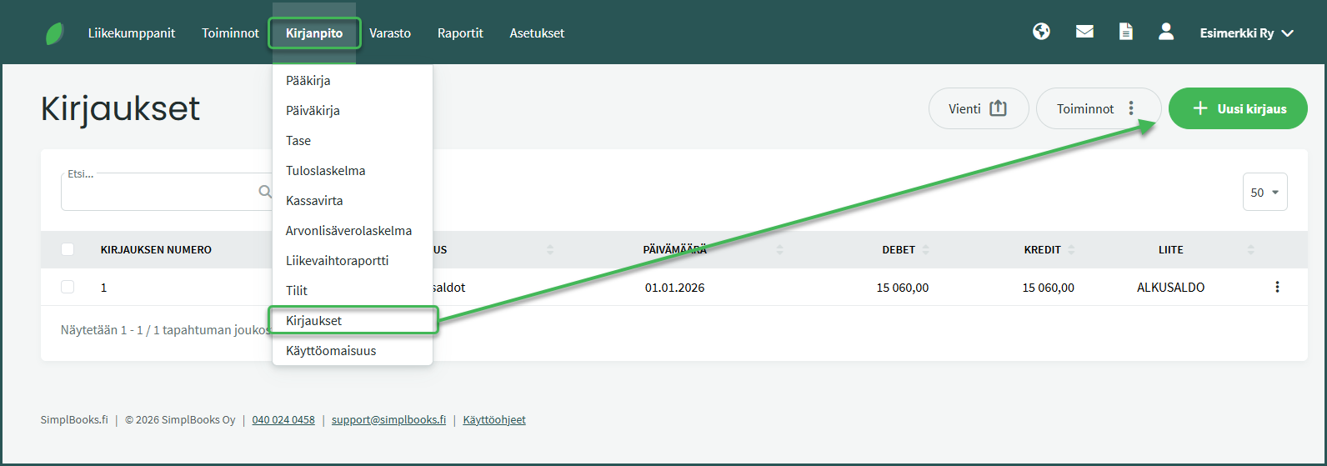1327x466 pixels.
Task: Open the envelope messages icon
Action: click(1084, 32)
